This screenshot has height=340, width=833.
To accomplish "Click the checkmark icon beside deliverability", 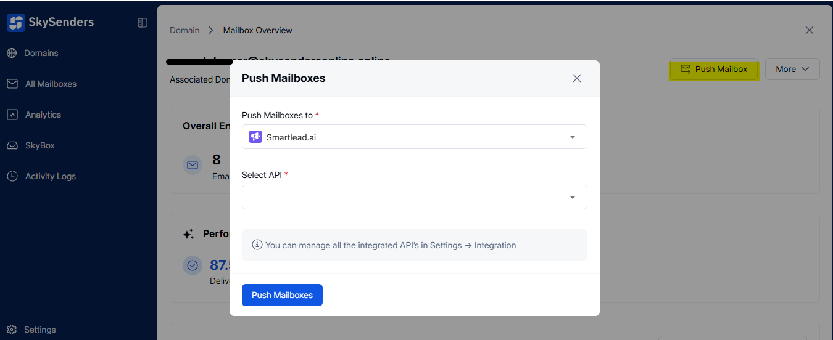I will click(193, 265).
